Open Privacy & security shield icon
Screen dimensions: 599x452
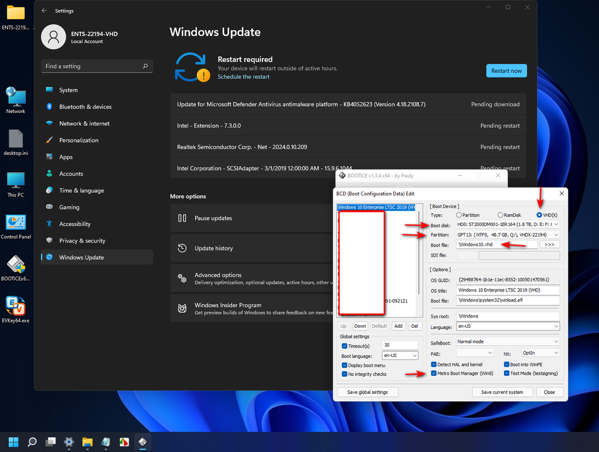(49, 240)
